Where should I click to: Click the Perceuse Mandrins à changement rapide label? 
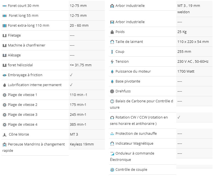point(34,147)
